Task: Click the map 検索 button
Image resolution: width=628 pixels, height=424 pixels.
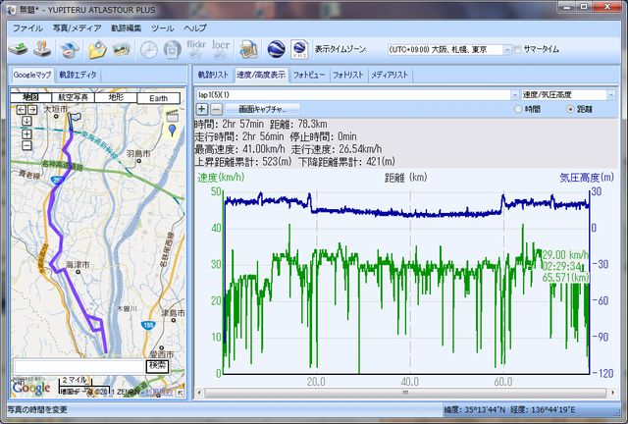Action: [157, 366]
